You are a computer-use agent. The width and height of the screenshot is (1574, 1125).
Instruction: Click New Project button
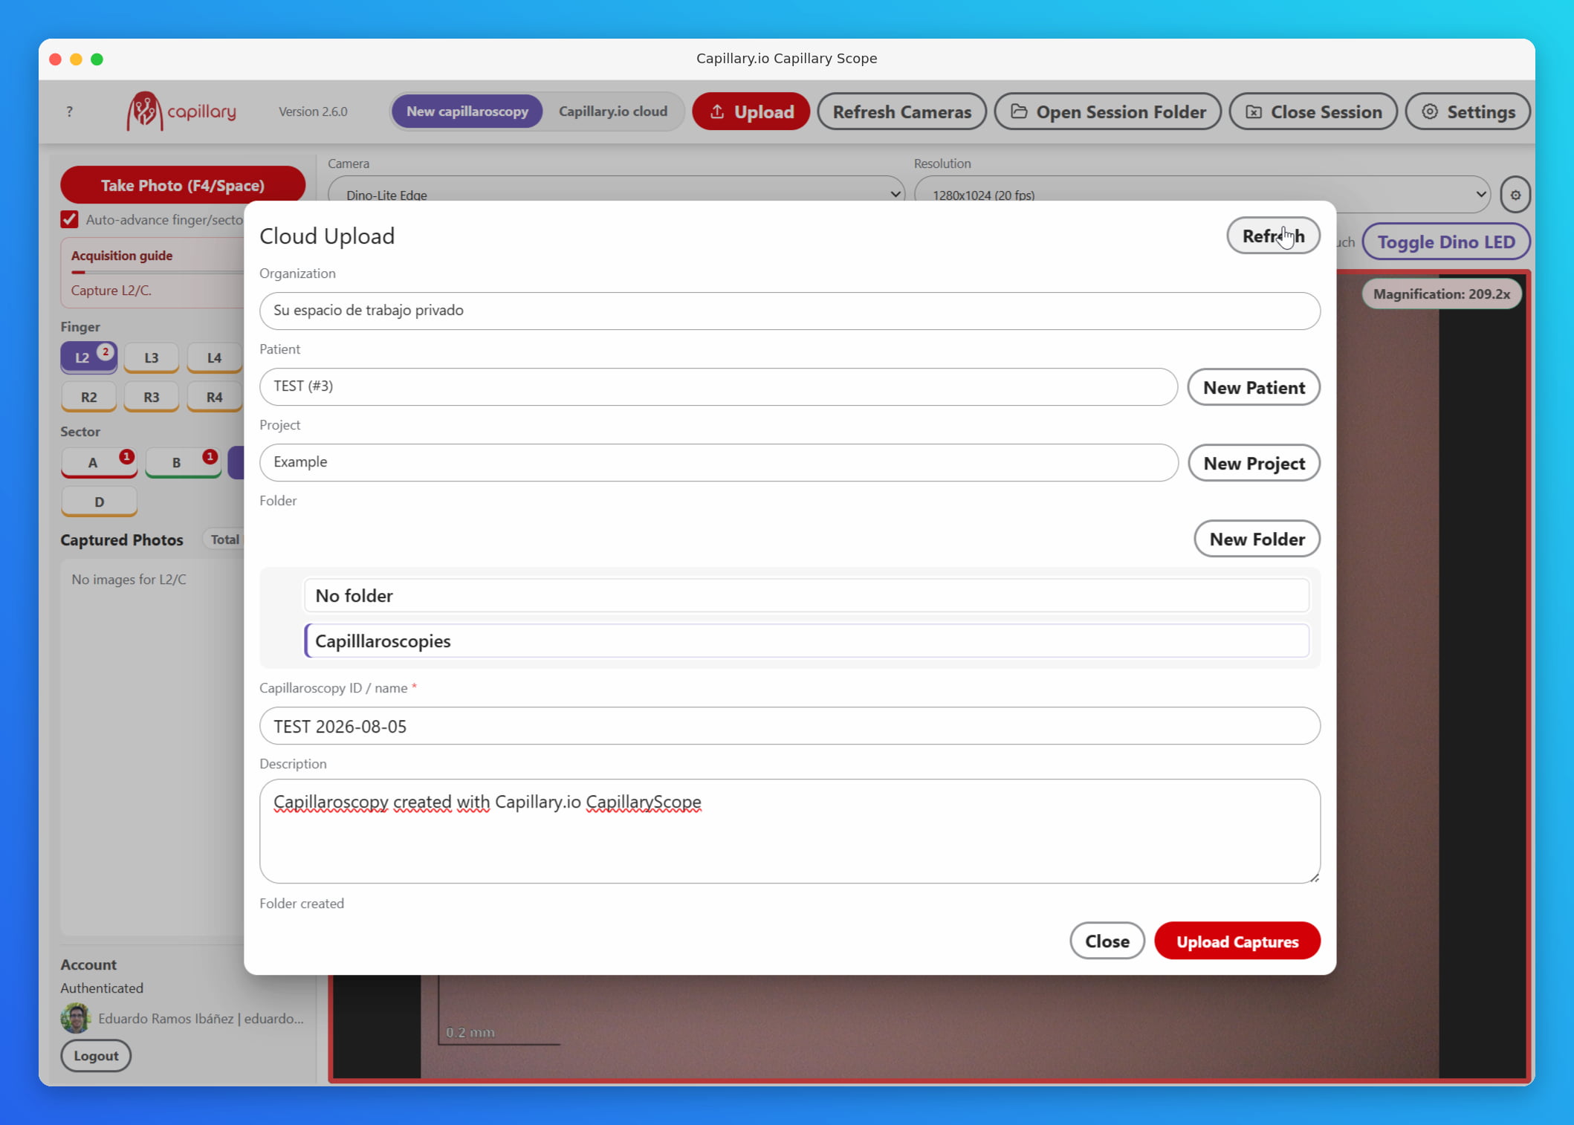click(1254, 463)
